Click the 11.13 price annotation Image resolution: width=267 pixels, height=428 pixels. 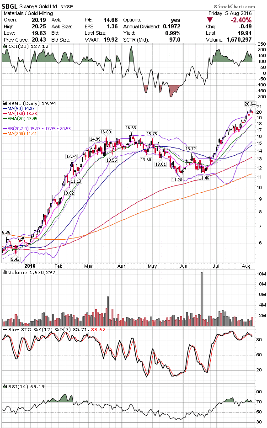[x=76, y=181]
